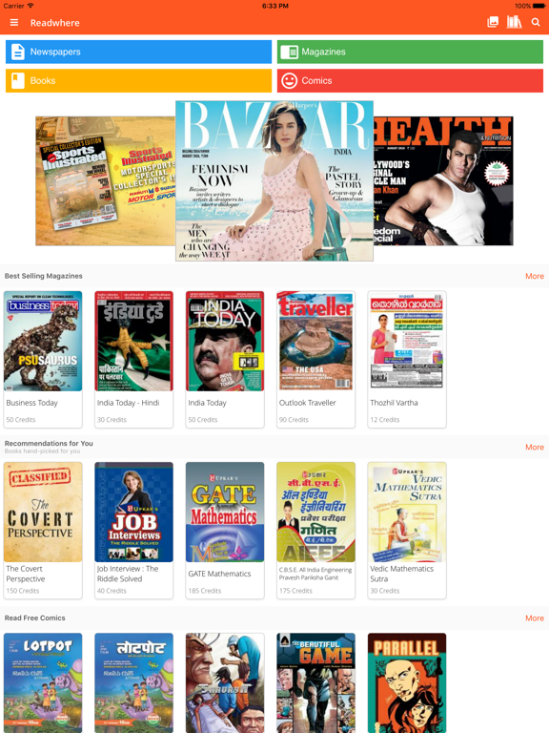Click the Outlook Traveller title text
This screenshot has width=549, height=733.
coord(308,403)
